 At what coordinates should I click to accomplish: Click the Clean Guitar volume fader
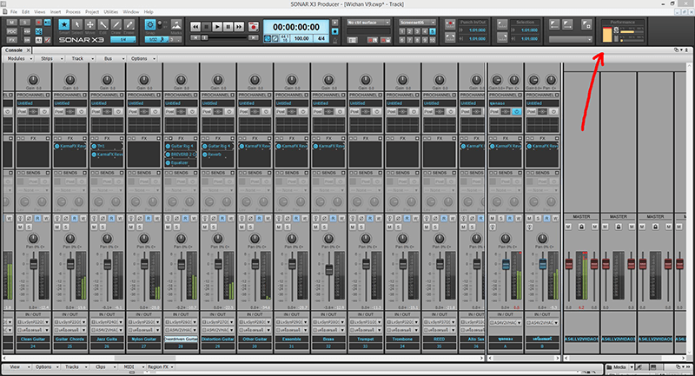(x=33, y=264)
